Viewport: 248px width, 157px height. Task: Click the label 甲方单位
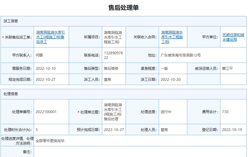210,37
